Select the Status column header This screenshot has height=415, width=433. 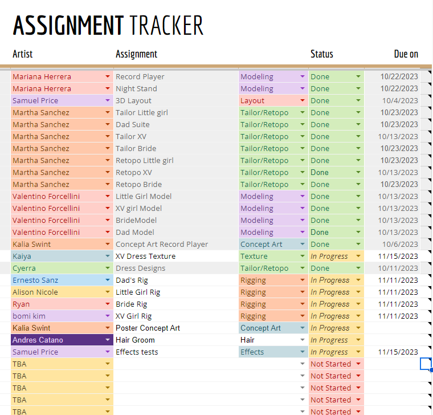(x=322, y=54)
